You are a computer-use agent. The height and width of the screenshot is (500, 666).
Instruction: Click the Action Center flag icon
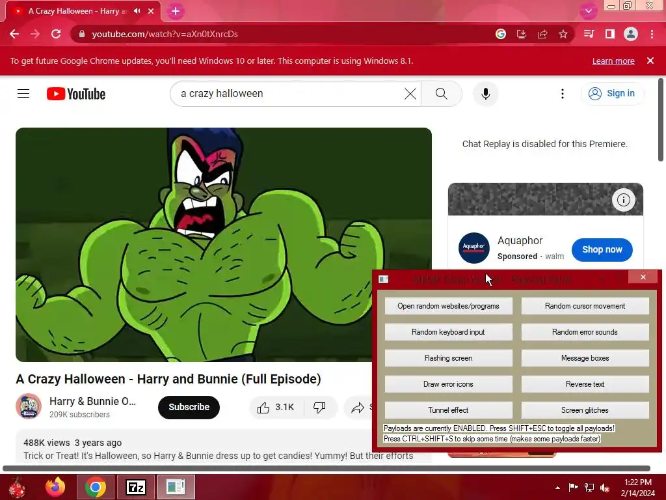[x=574, y=487]
